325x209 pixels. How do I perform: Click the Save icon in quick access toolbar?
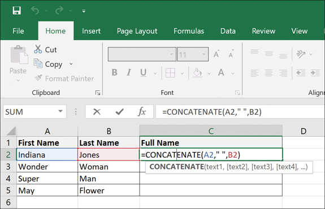(16, 10)
